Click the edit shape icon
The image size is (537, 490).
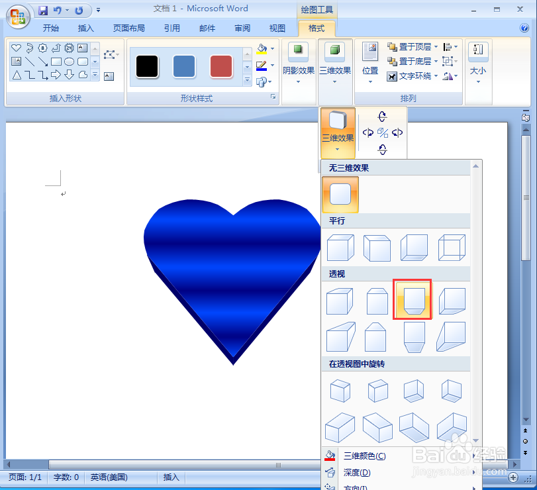coord(111,54)
